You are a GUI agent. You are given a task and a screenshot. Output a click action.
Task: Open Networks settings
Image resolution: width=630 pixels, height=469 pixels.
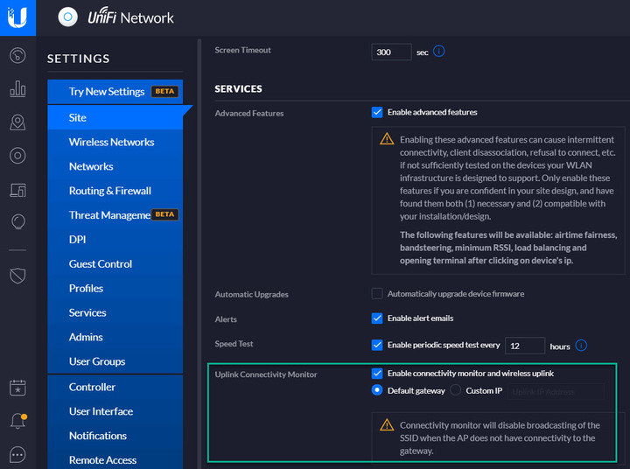click(x=115, y=166)
